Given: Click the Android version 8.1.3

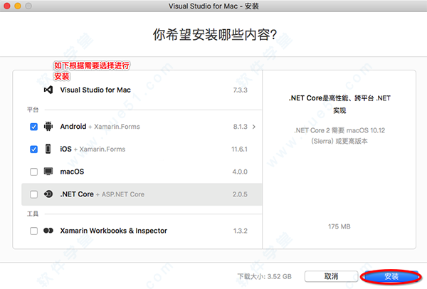Looking at the screenshot, I should (241, 127).
